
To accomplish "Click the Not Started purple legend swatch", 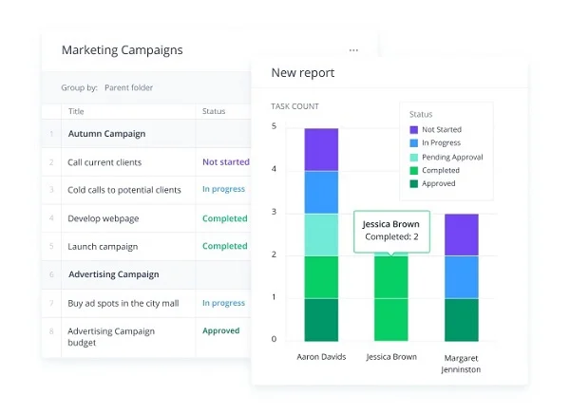I will (x=413, y=130).
